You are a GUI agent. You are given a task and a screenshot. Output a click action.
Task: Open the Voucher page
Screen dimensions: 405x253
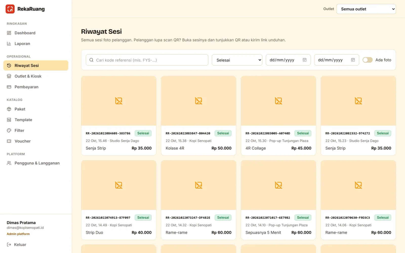pos(36,141)
